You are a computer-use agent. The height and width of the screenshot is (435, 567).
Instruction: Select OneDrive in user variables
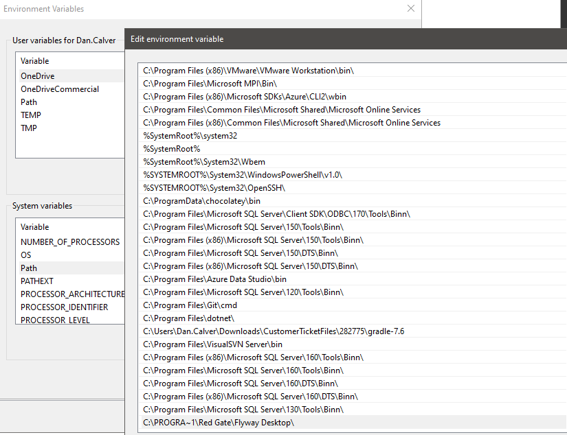(x=70, y=75)
